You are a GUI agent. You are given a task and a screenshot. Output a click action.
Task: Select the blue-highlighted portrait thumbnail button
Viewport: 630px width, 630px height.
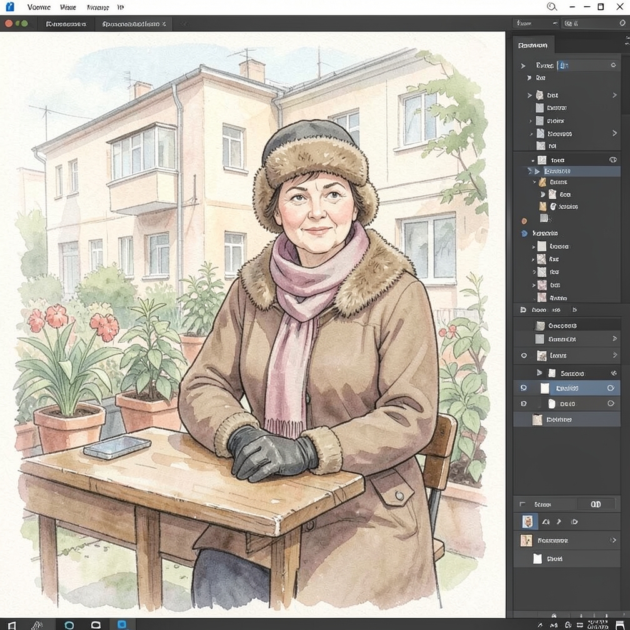click(527, 521)
